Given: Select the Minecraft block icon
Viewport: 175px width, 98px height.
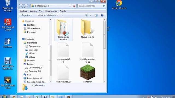Looking at the screenshot, I should click(87, 72).
